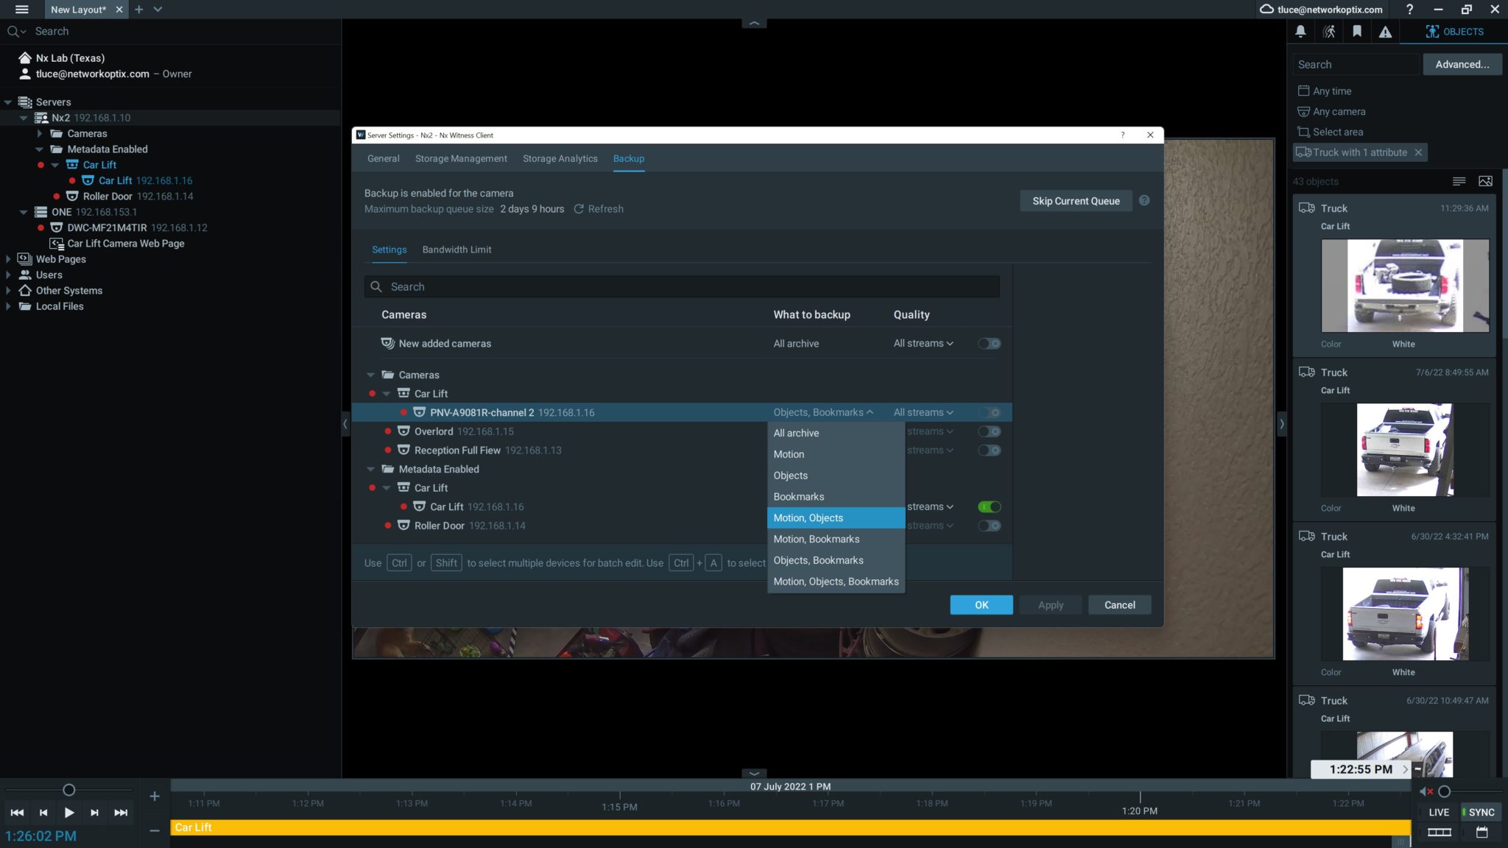The height and width of the screenshot is (848, 1508).
Task: Toggle backup switch for Overlord camera
Action: click(989, 431)
